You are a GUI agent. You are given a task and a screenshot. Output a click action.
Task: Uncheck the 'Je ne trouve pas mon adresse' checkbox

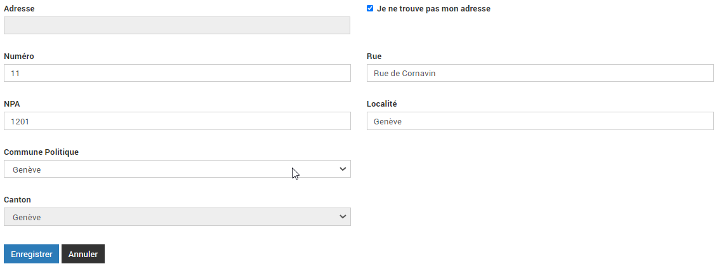point(370,8)
